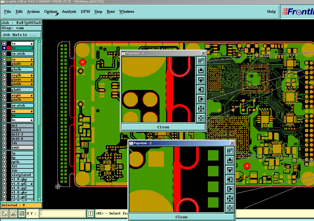Click the layer list scrollbar down arrow
The width and height of the screenshot is (314, 221).
[x=40, y=199]
